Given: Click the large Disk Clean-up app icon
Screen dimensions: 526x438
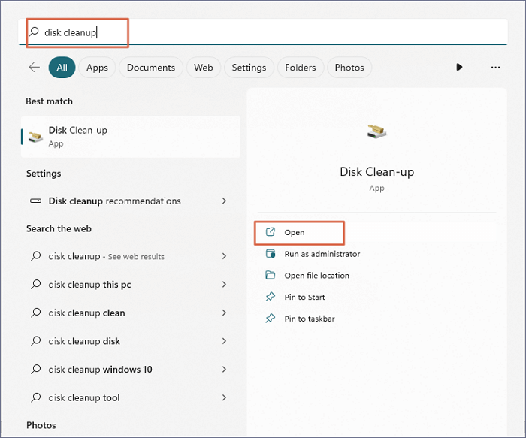Looking at the screenshot, I should pyautogui.click(x=376, y=132).
